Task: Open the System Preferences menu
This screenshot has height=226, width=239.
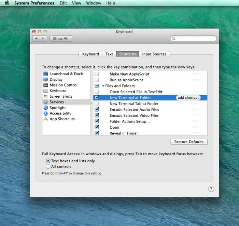Action: tap(34, 3)
